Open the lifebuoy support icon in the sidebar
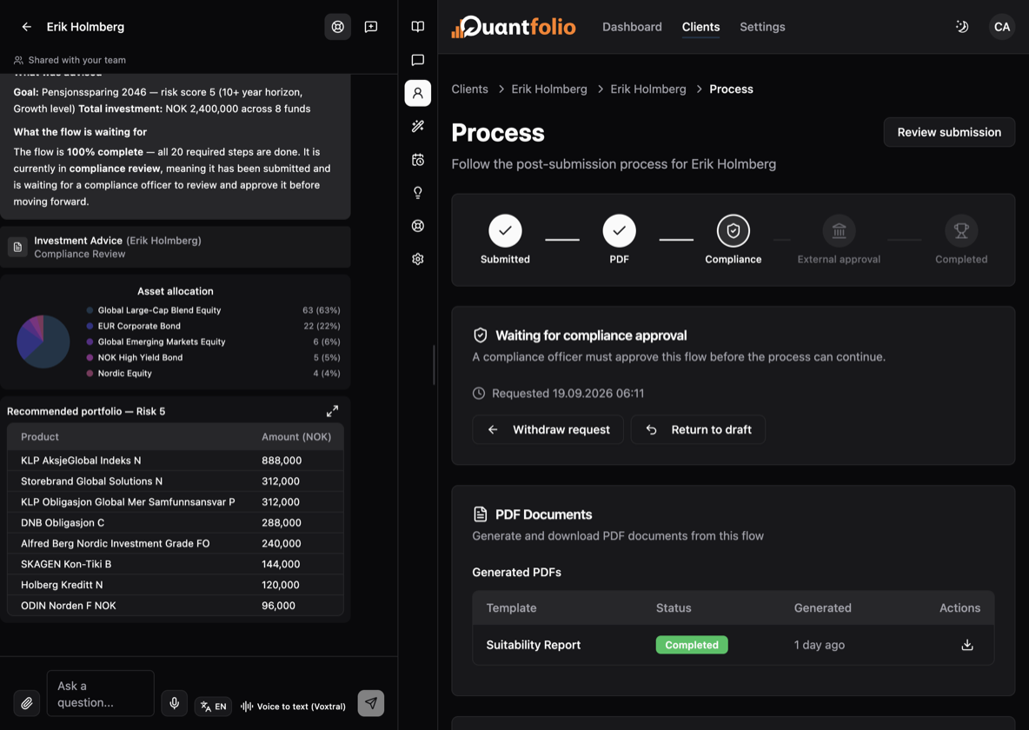1029x730 pixels. [x=417, y=226]
